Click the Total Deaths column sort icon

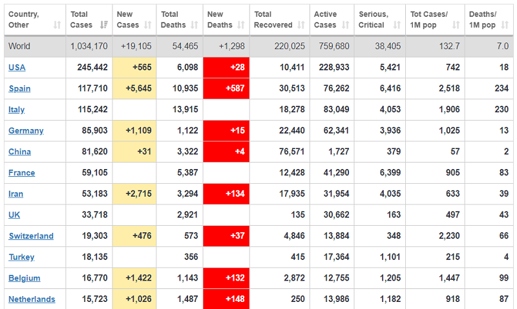[193, 25]
